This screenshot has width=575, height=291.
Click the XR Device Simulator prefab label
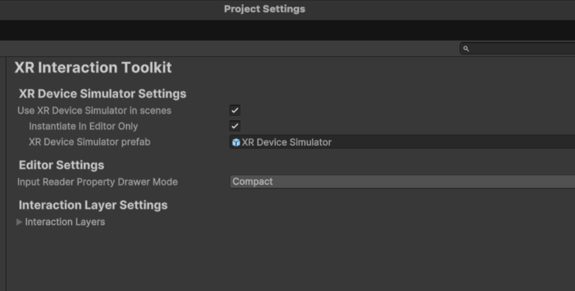click(89, 142)
